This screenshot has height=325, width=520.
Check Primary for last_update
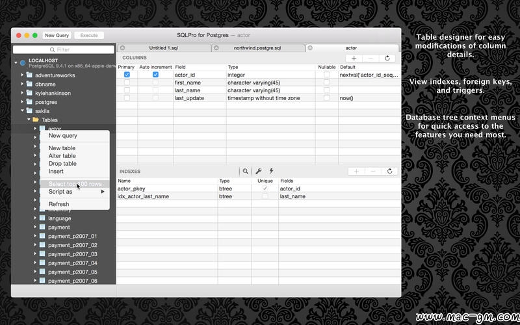pos(127,97)
